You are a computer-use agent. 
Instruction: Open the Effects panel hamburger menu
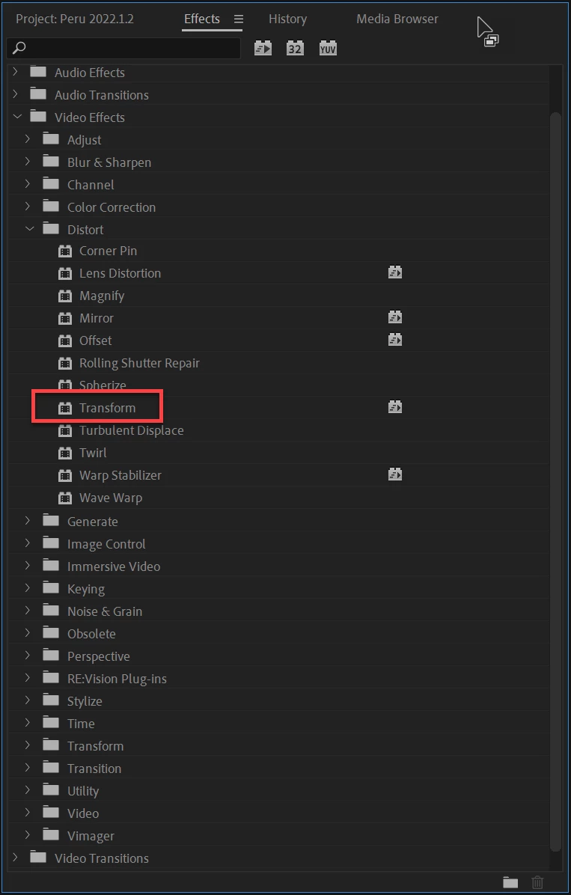(239, 19)
